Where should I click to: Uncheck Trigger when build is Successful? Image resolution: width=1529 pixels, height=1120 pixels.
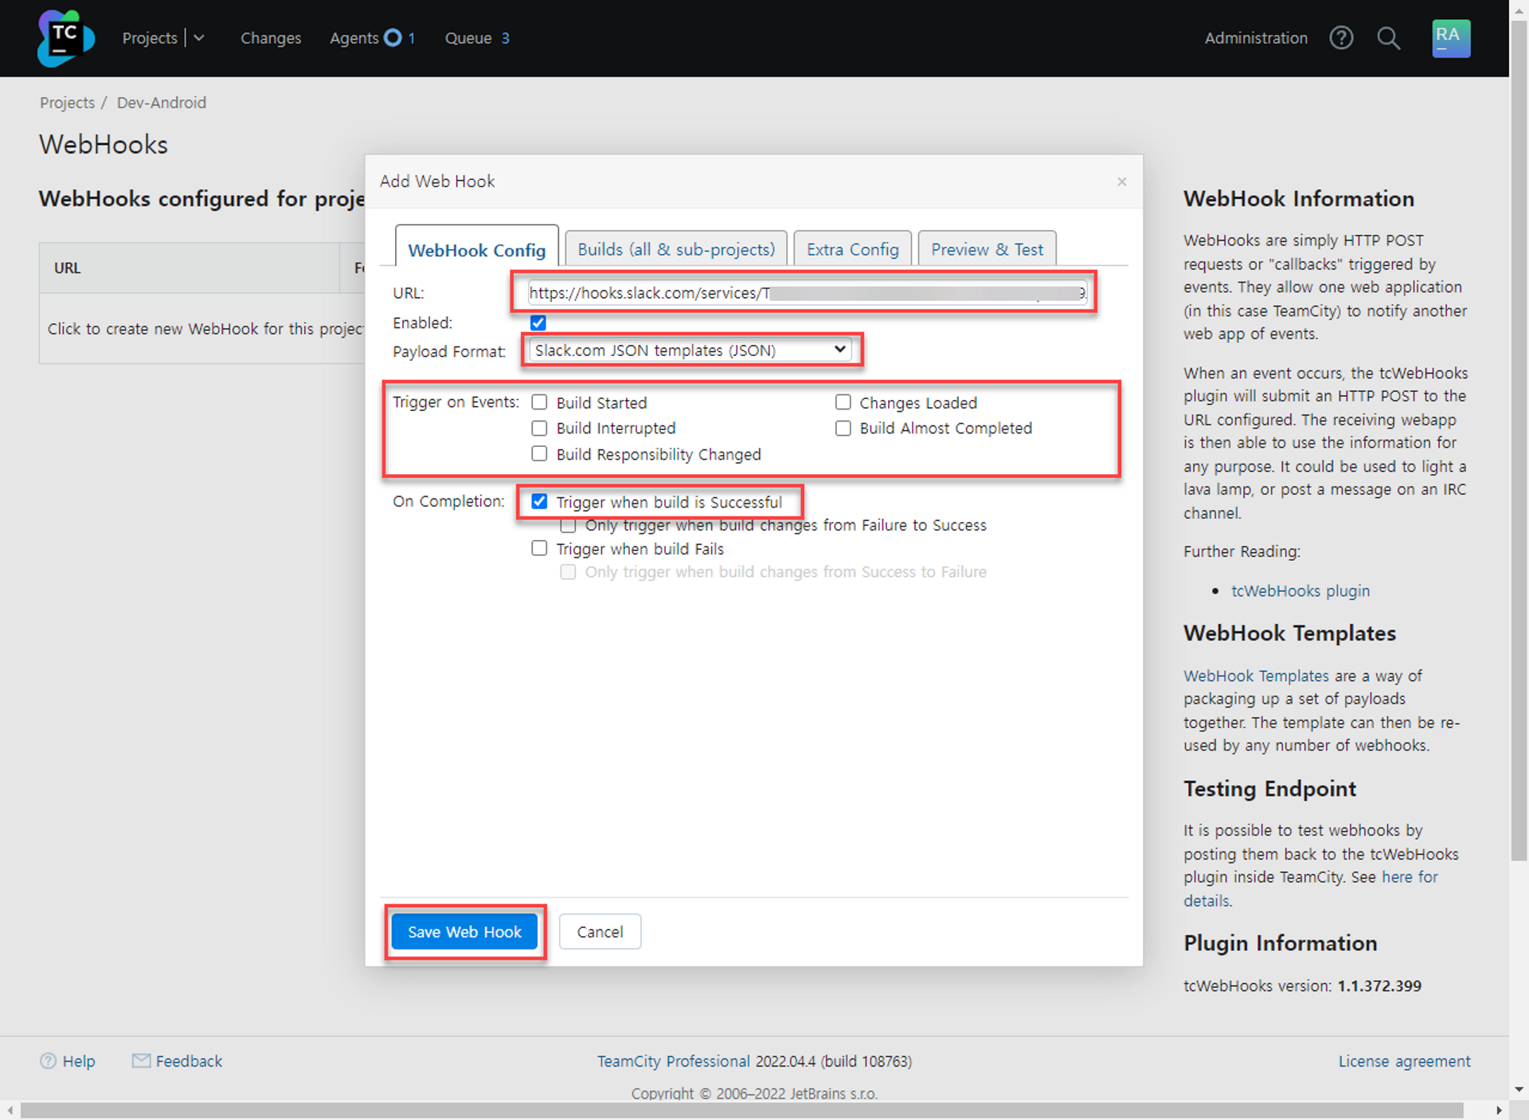coord(539,501)
